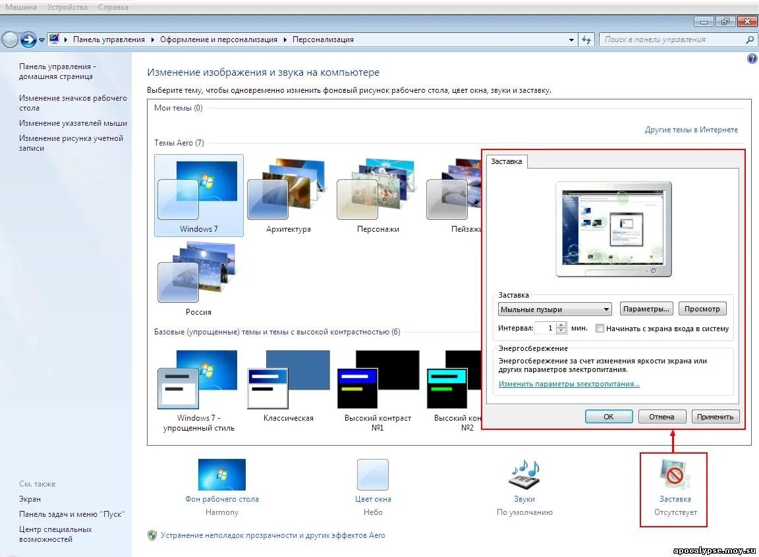Open the Машина menu

pos(21,7)
